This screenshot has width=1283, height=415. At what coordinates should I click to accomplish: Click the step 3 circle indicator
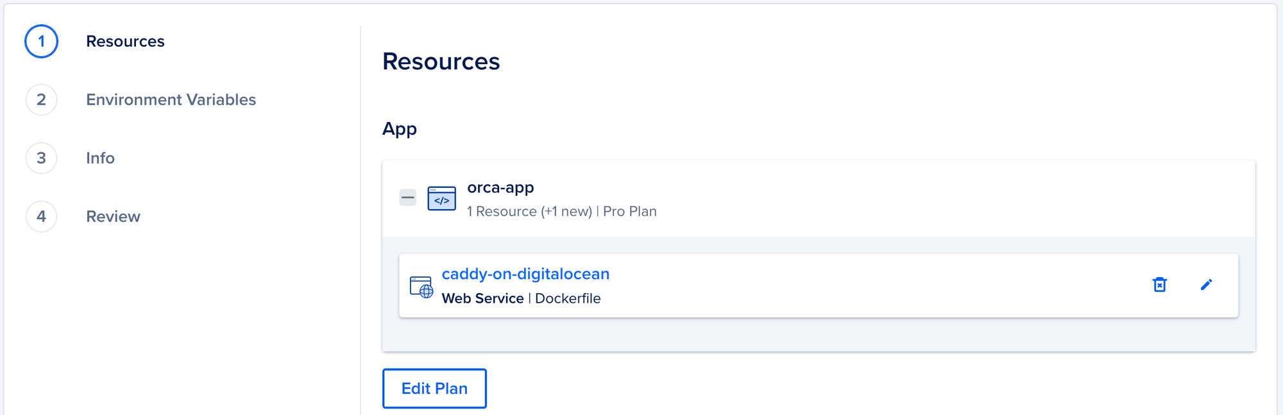[x=40, y=158]
